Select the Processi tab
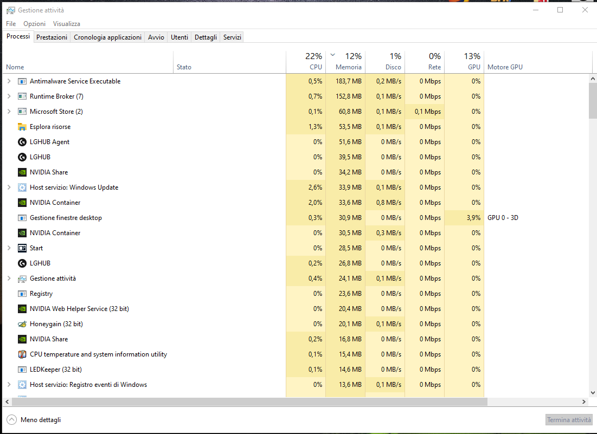Image resolution: width=597 pixels, height=434 pixels. [x=18, y=36]
